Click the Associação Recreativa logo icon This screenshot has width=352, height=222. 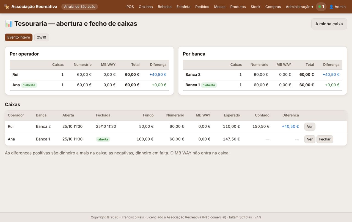pos(7,7)
